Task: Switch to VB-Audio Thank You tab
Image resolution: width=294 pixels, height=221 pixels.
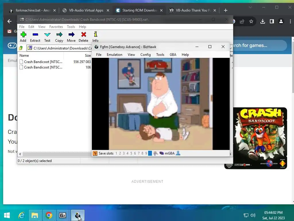Action: tap(193, 10)
